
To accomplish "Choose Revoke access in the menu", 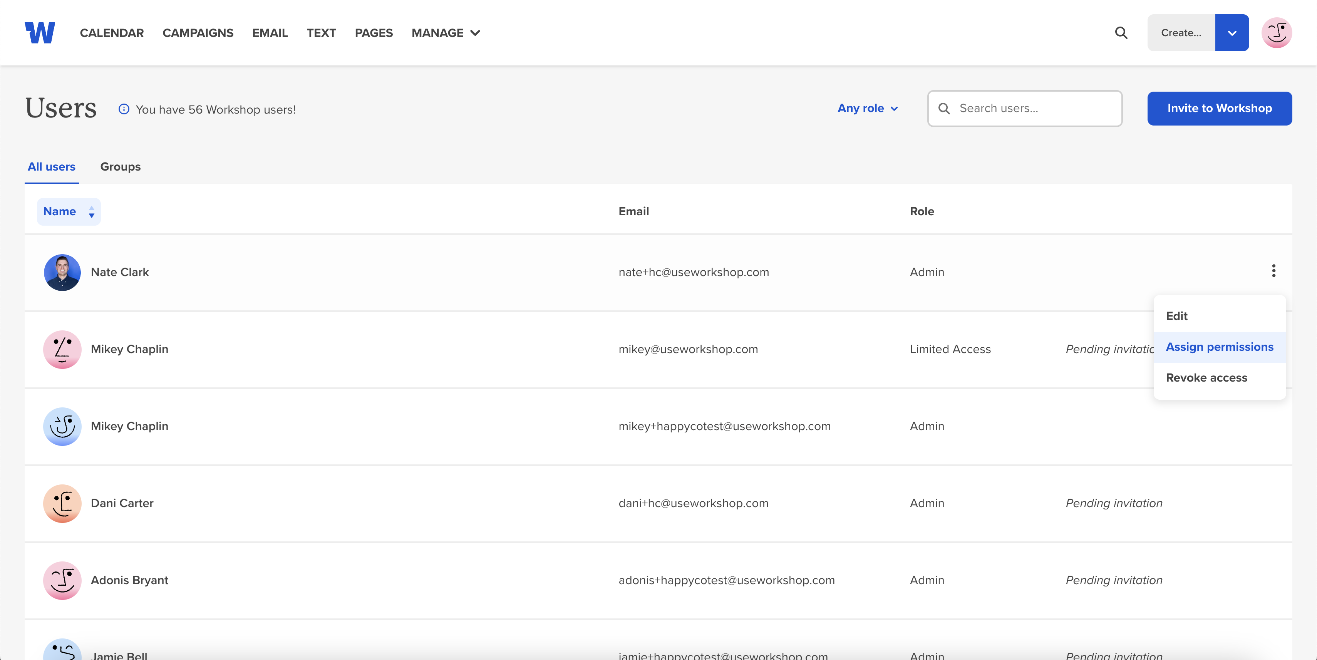I will click(1206, 378).
